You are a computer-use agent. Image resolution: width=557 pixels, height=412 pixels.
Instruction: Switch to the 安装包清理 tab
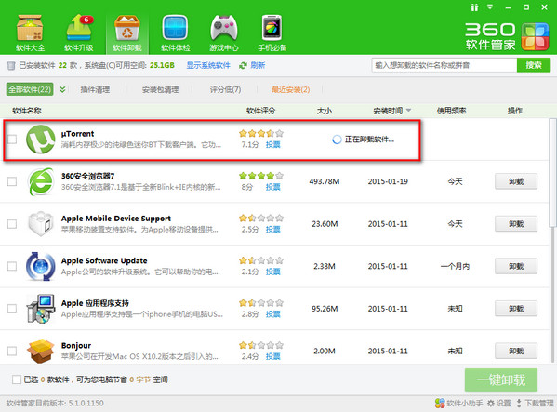(x=160, y=89)
